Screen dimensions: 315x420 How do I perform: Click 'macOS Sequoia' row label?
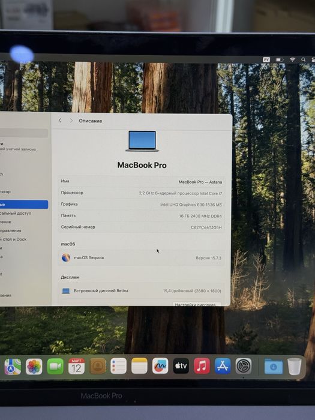pyautogui.click(x=89, y=257)
